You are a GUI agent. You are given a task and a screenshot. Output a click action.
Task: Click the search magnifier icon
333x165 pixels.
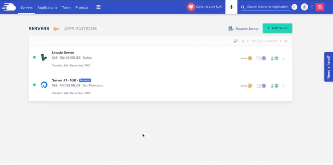click(x=243, y=7)
